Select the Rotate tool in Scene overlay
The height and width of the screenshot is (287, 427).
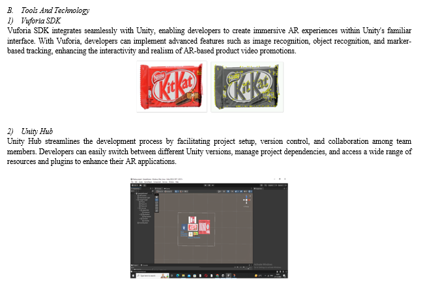click(156, 203)
